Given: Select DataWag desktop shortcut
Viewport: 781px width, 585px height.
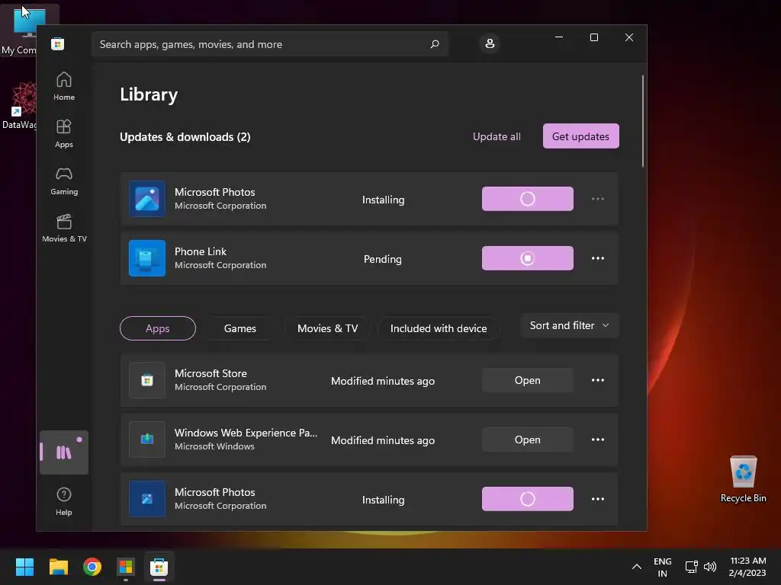Looking at the screenshot, I should tap(20, 105).
